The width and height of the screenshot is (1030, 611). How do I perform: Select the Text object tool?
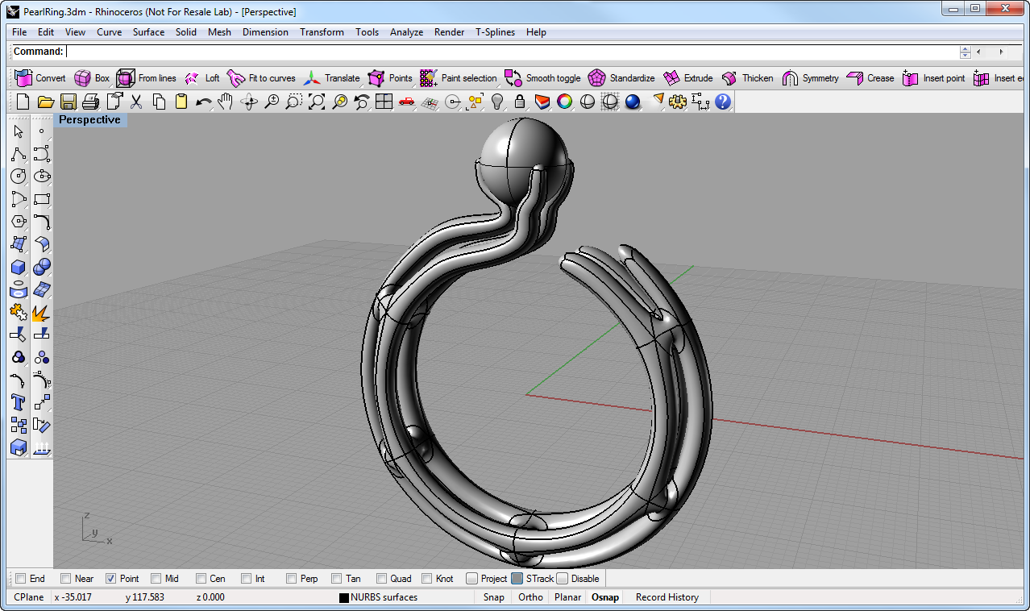[x=19, y=402]
